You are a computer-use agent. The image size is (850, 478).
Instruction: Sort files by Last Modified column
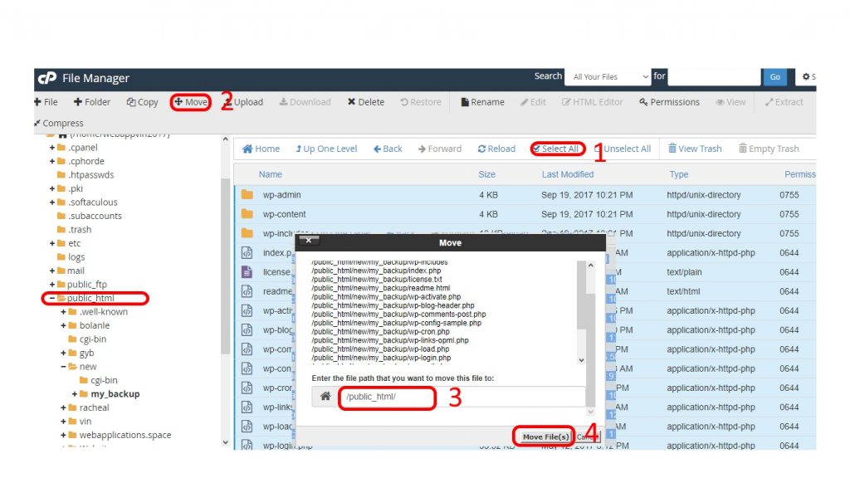[x=568, y=174]
